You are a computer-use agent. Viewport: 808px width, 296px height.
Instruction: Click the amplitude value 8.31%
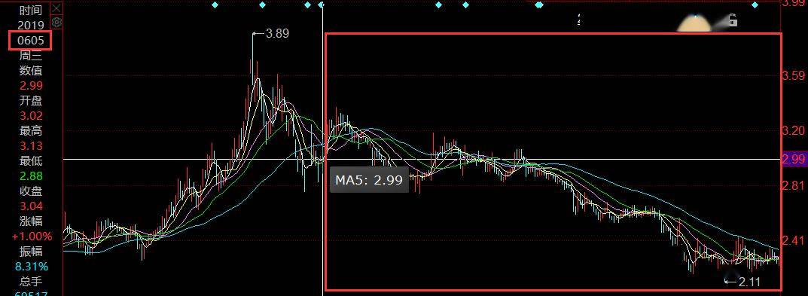point(32,267)
